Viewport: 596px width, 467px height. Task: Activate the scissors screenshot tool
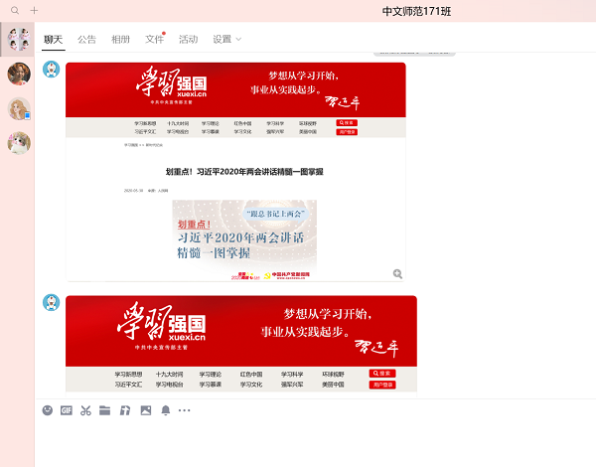(85, 410)
